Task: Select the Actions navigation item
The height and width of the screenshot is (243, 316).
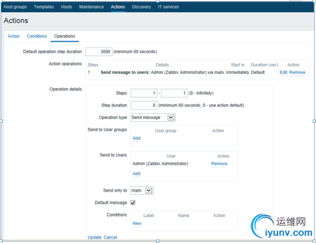Action: pyautogui.click(x=118, y=7)
